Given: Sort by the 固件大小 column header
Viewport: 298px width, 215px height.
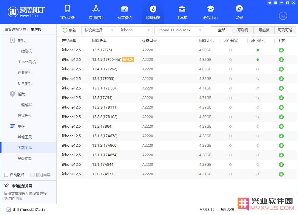Looking at the screenshot, I should [x=206, y=41].
